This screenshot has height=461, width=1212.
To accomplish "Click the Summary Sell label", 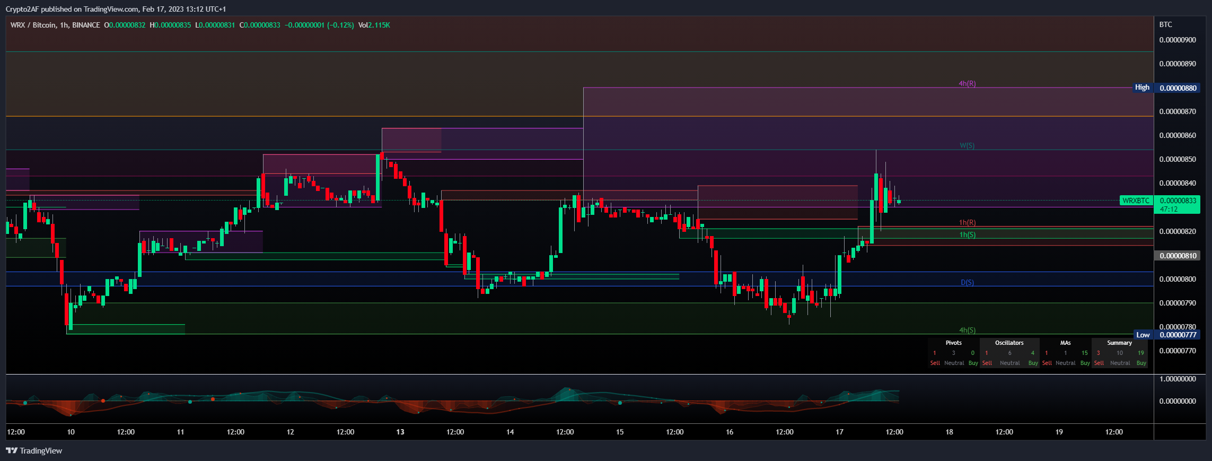I will tap(1099, 363).
